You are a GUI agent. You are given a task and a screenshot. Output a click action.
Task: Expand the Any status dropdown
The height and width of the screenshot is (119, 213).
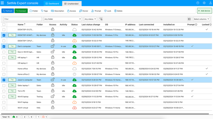90,19
